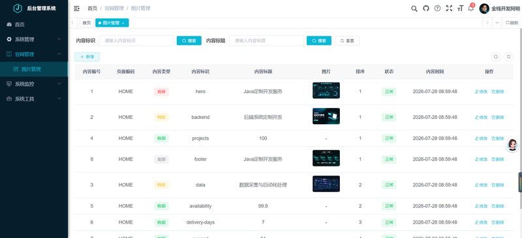Focus the 内容标题 input field
The height and width of the screenshot is (238, 522).
[266, 40]
